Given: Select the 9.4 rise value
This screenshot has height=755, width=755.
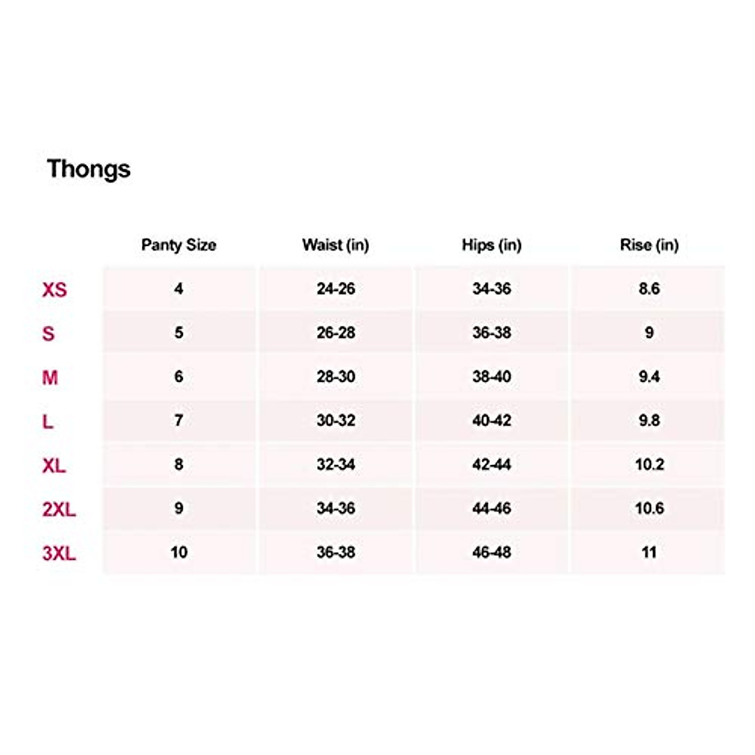Looking at the screenshot, I should (649, 377).
